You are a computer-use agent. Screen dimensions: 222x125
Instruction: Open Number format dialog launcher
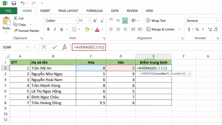218,38
